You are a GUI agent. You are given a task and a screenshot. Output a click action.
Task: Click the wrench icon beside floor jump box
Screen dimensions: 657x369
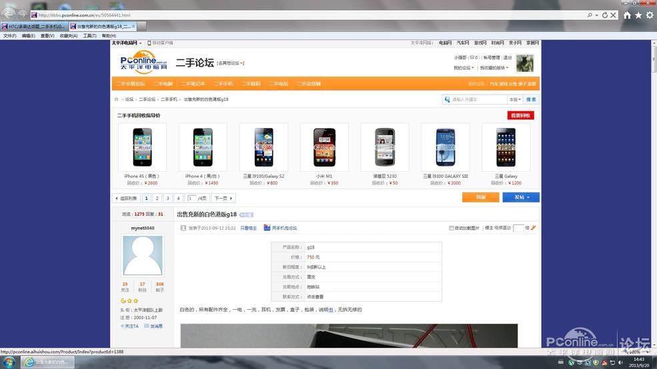coord(533,228)
